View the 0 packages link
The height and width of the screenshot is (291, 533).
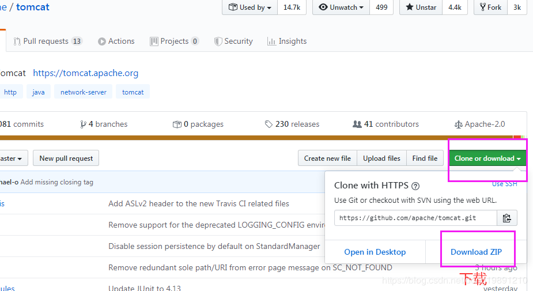[x=198, y=124]
